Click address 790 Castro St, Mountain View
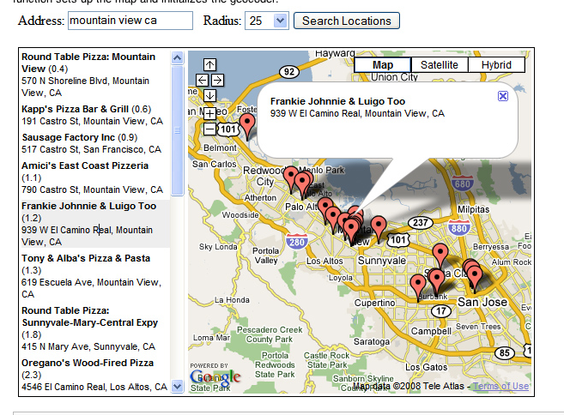 (x=92, y=189)
